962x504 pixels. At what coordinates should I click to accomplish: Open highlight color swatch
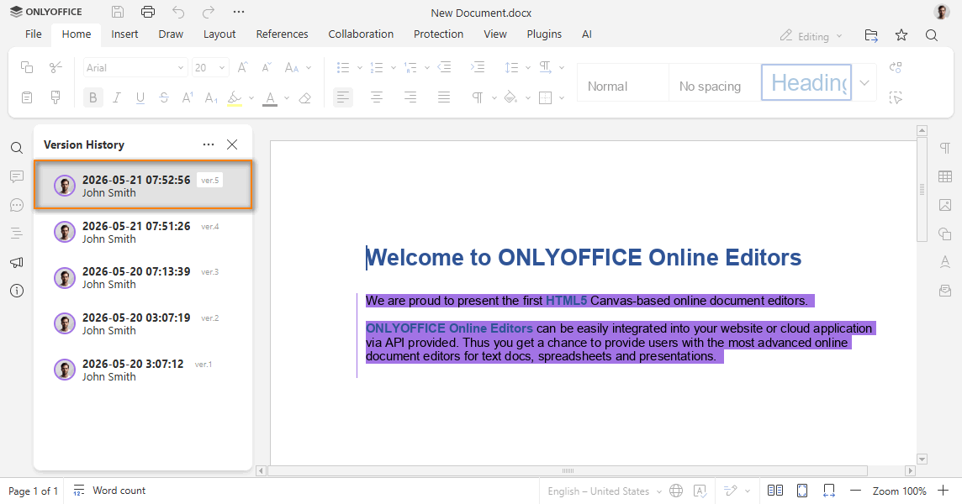pyautogui.click(x=235, y=97)
